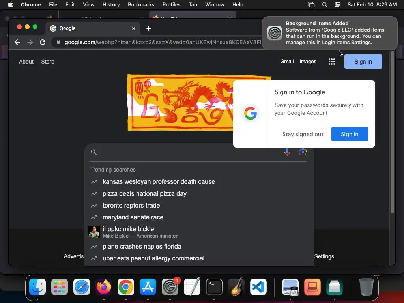Launch Safari from the dock
Image resolution: width=404 pixels, height=303 pixels.
click(82, 287)
